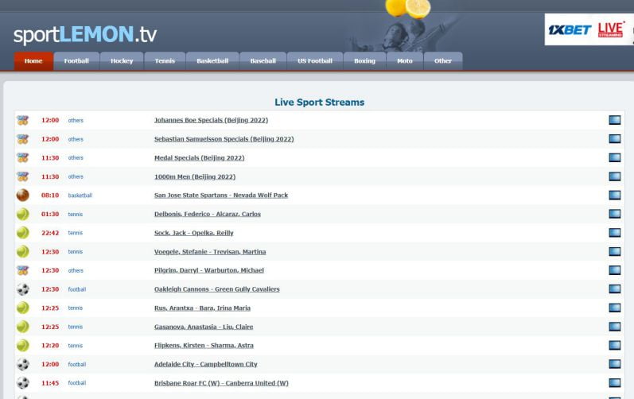Click TV icon for Delbonis - Alcaraz
The width and height of the screenshot is (634, 399).
tap(615, 214)
